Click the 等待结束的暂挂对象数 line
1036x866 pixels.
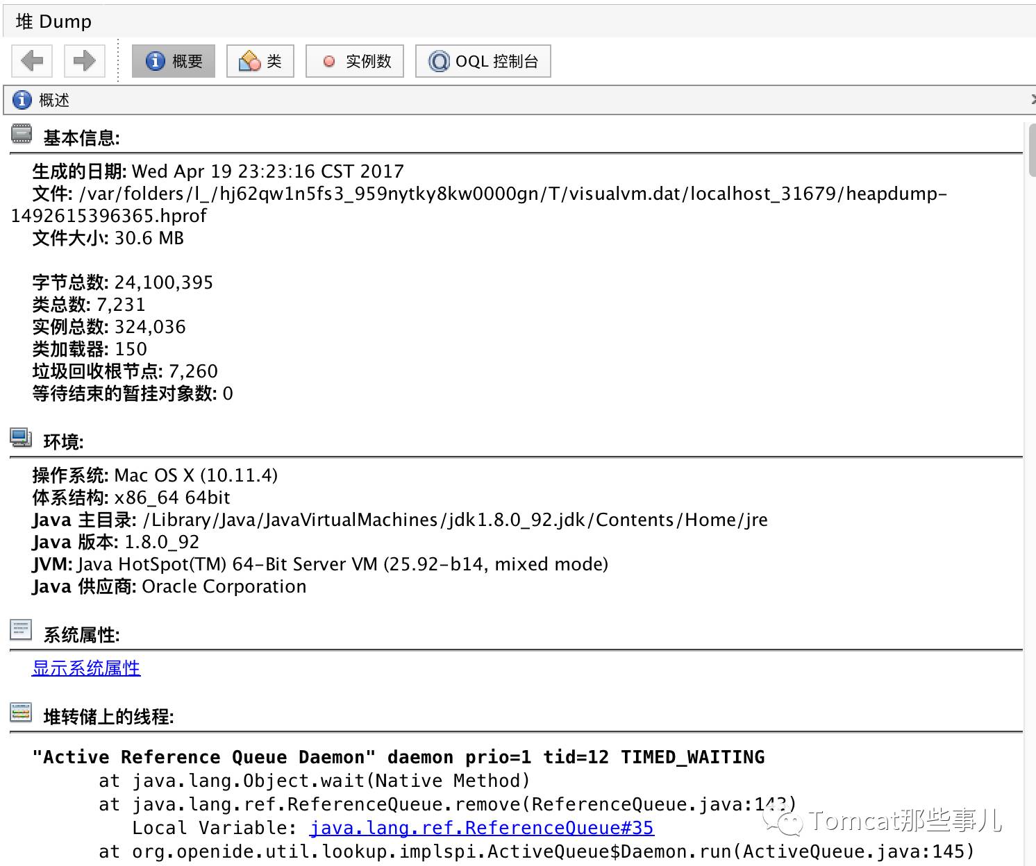[133, 393]
